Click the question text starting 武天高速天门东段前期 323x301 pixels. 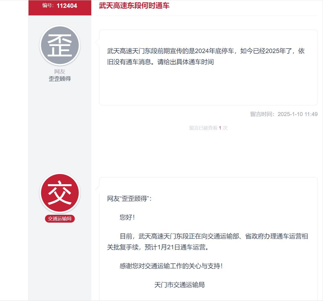(x=206, y=56)
